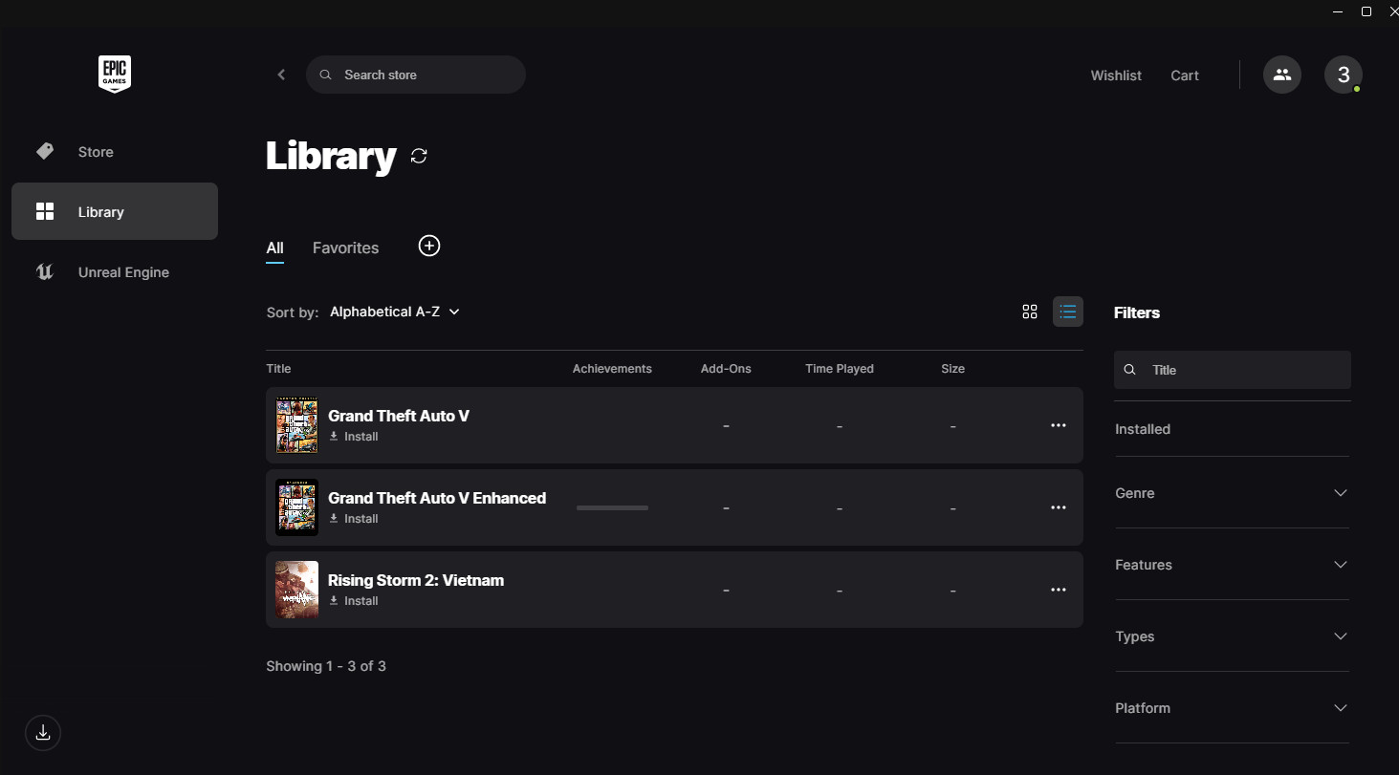Open the Friends list icon
Screen dimensions: 1399x775
[x=1281, y=75]
